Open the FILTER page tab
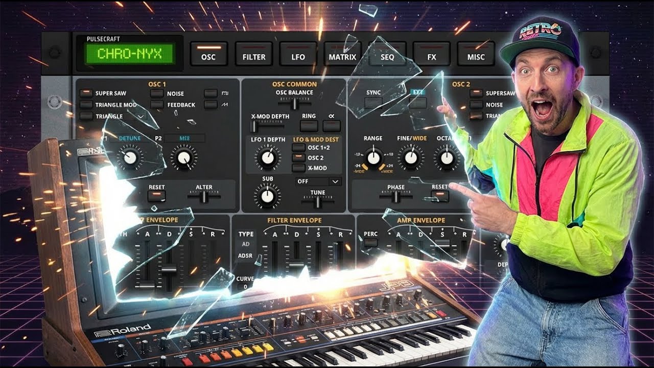Image resolution: width=654 pixels, height=368 pixels. pyautogui.click(x=253, y=54)
